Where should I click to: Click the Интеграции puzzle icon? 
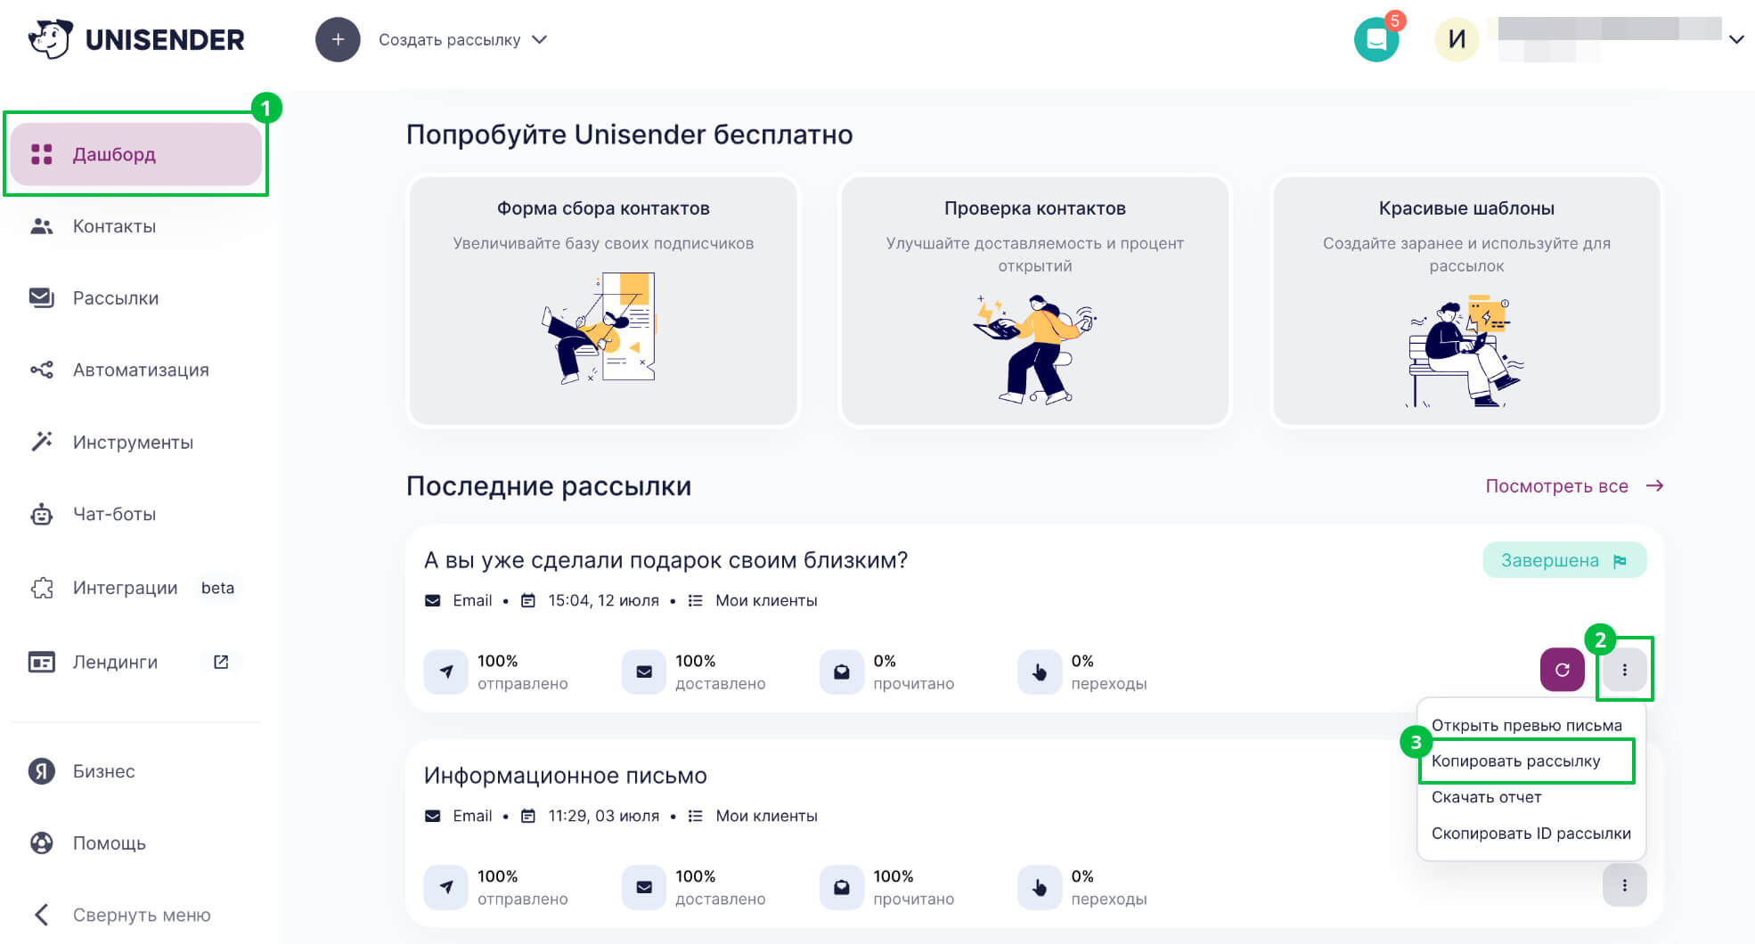[42, 588]
